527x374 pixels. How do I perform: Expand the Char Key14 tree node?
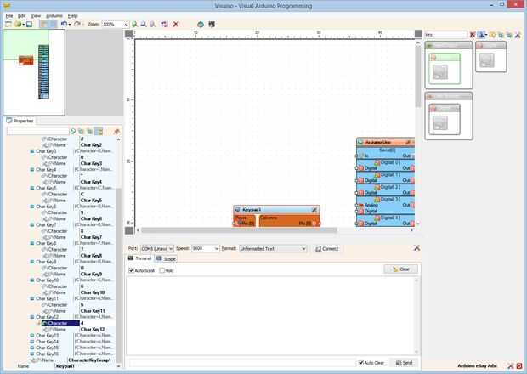click(x=32, y=342)
